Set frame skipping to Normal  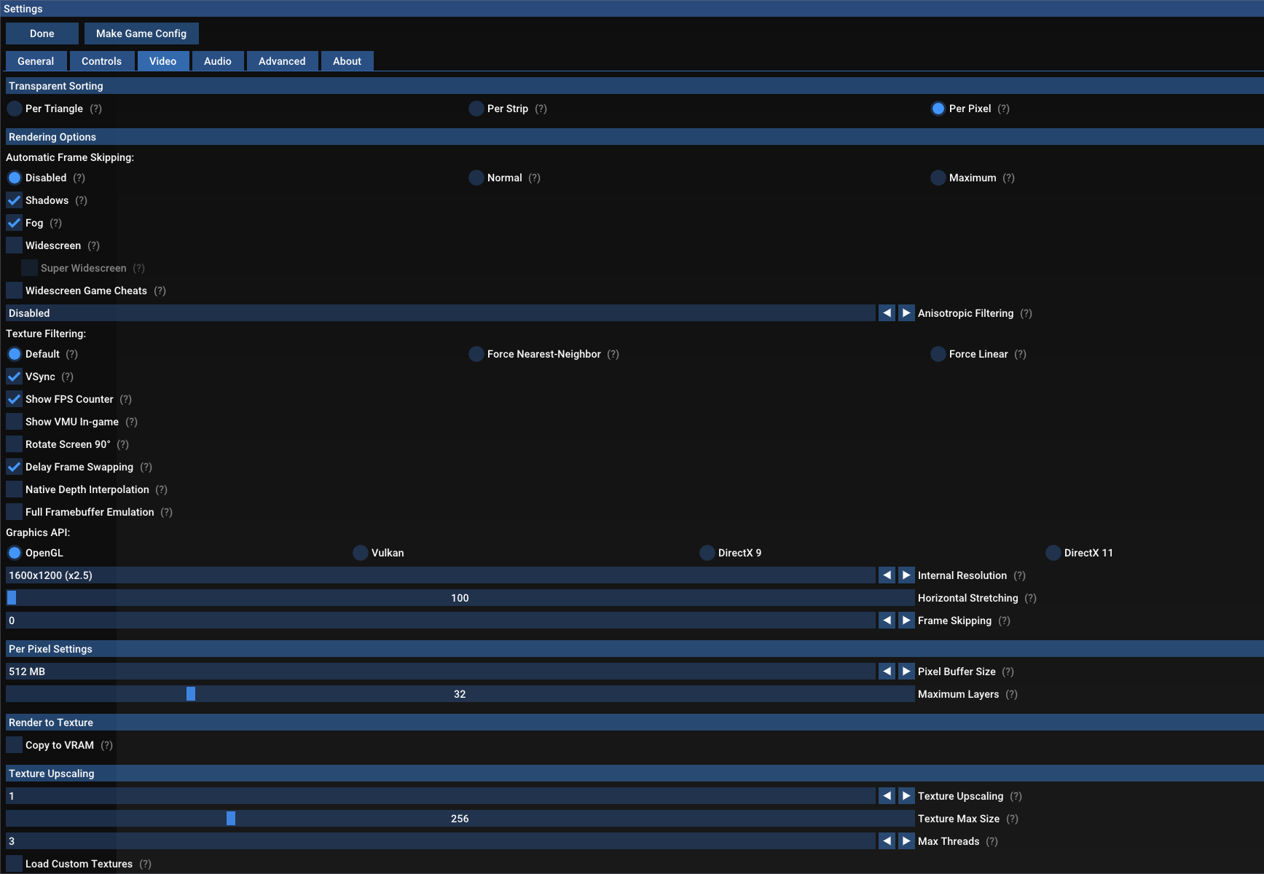(x=476, y=178)
